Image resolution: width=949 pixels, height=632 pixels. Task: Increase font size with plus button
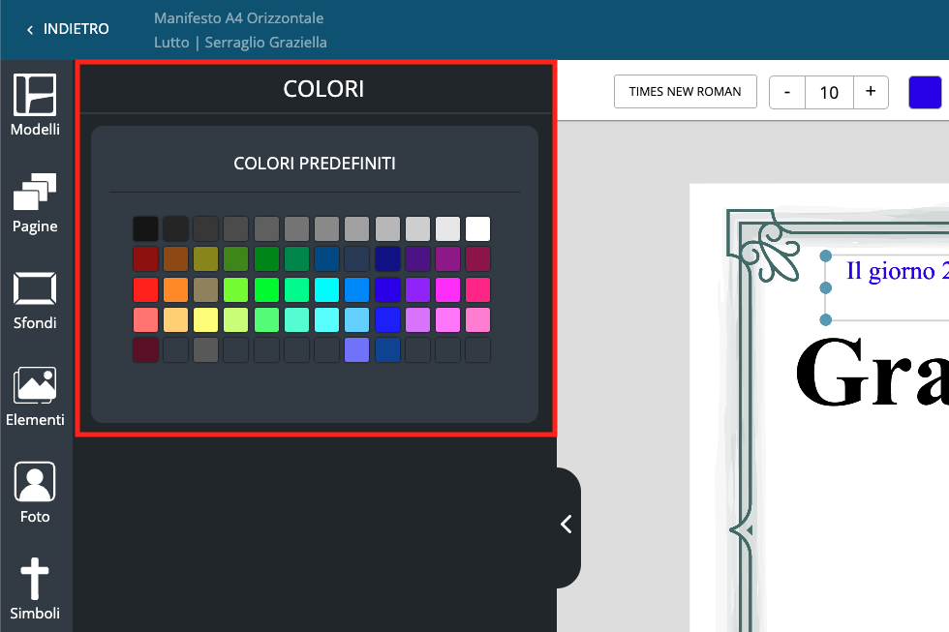(871, 92)
